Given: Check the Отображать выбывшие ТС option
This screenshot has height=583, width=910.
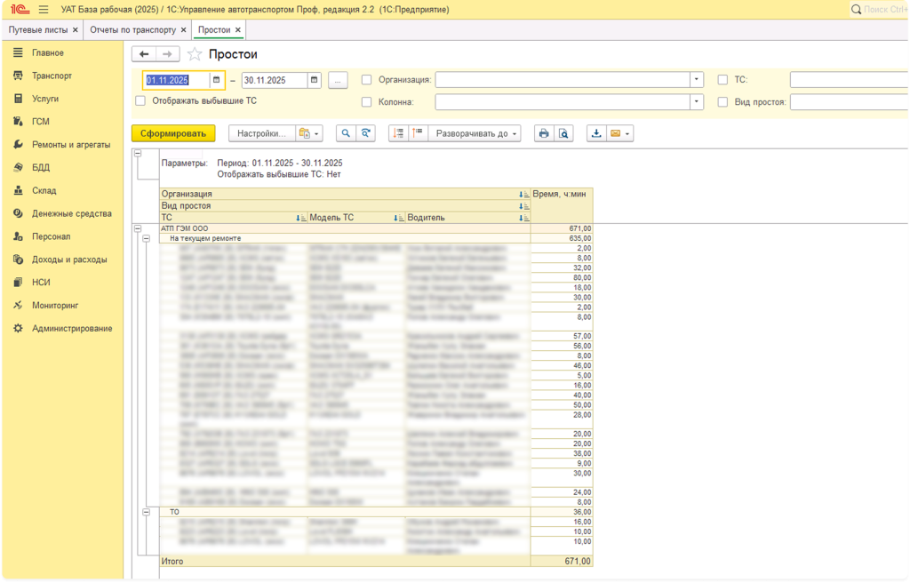Looking at the screenshot, I should pos(140,101).
